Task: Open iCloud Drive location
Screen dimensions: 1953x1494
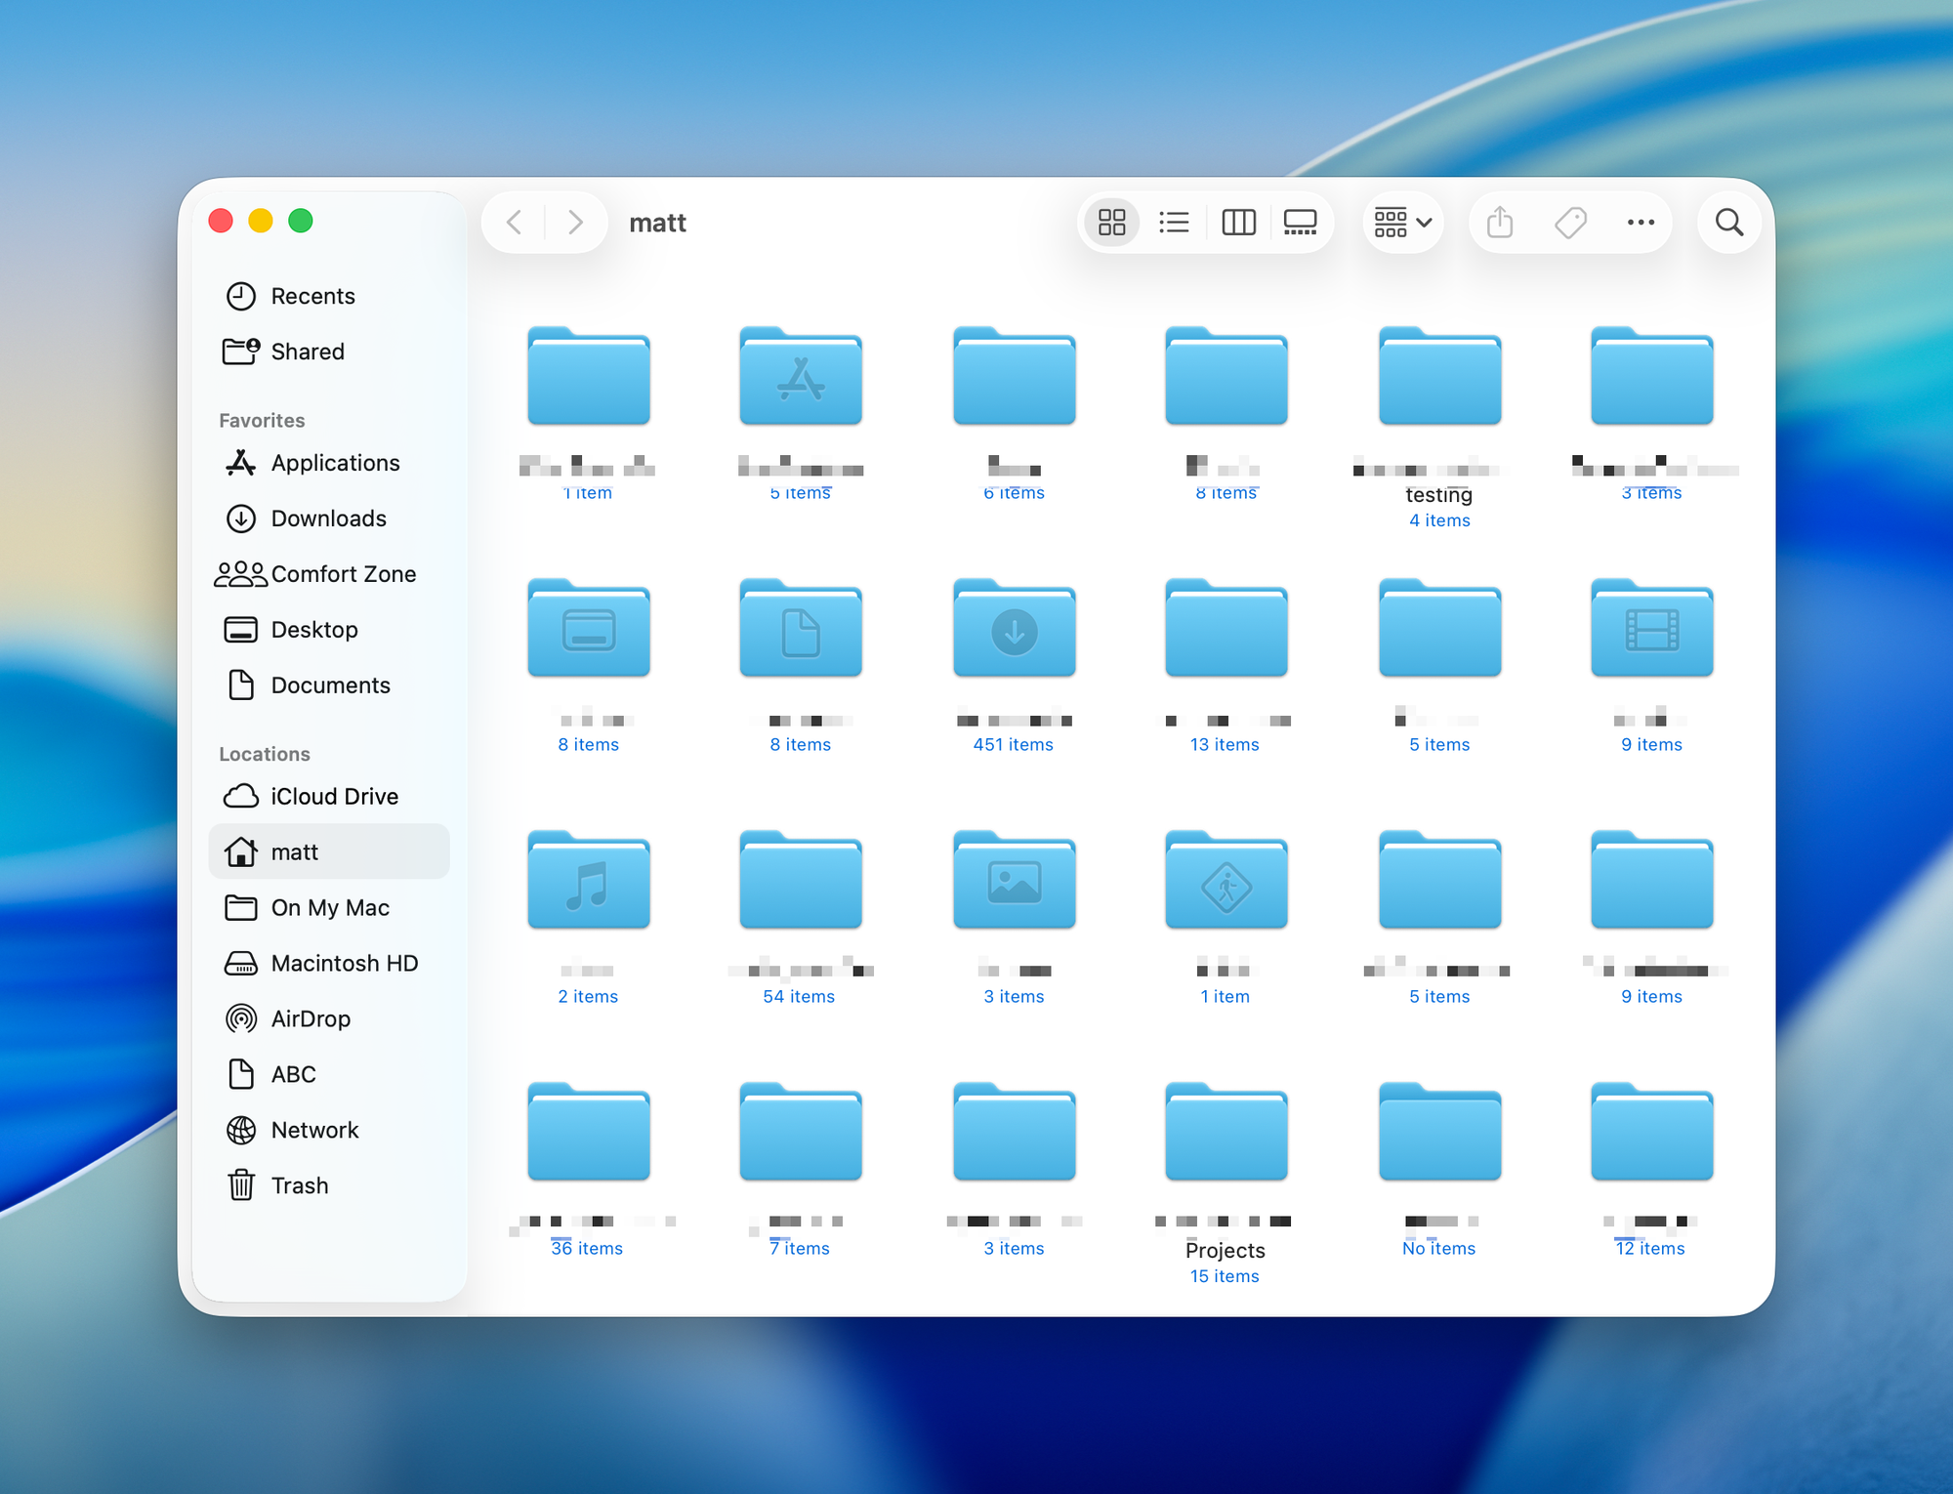Action: point(334,797)
